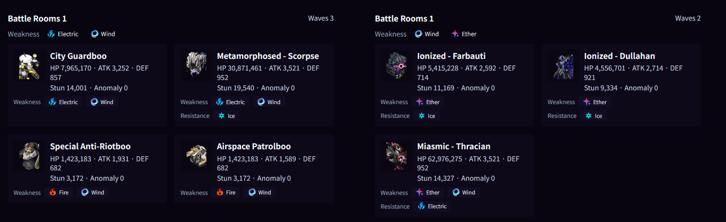Click Scorpse's Ice resistance tag
The height and width of the screenshot is (222, 726).
click(227, 116)
